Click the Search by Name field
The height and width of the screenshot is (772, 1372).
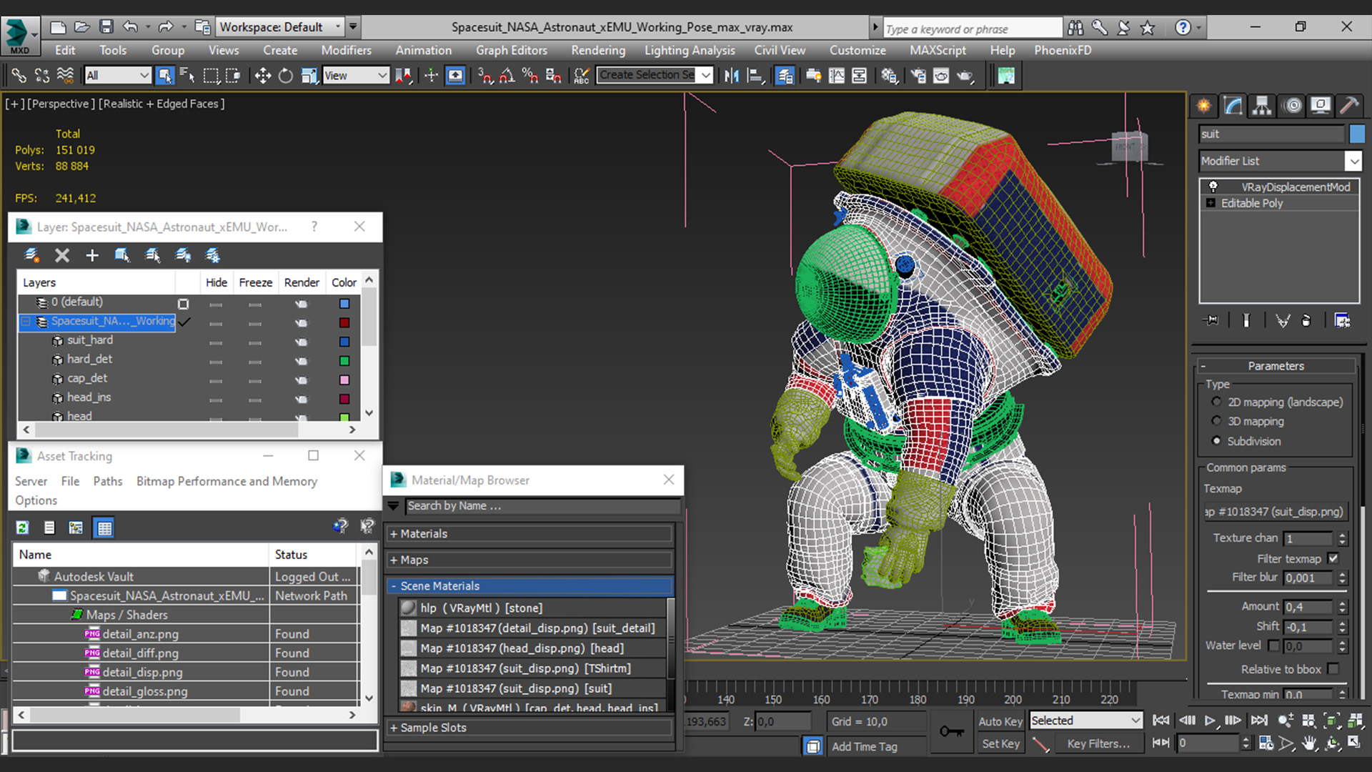(542, 506)
